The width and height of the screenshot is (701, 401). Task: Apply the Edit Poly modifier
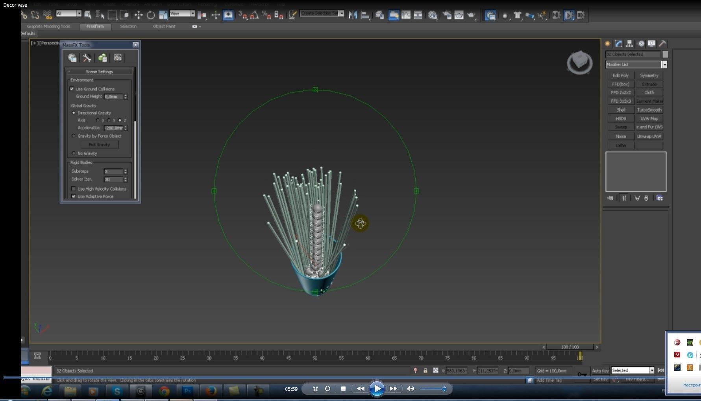621,75
